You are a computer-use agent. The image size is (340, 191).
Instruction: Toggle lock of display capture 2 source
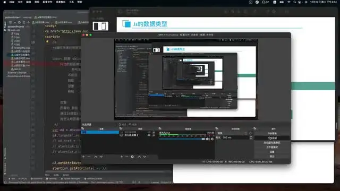tap(154, 135)
